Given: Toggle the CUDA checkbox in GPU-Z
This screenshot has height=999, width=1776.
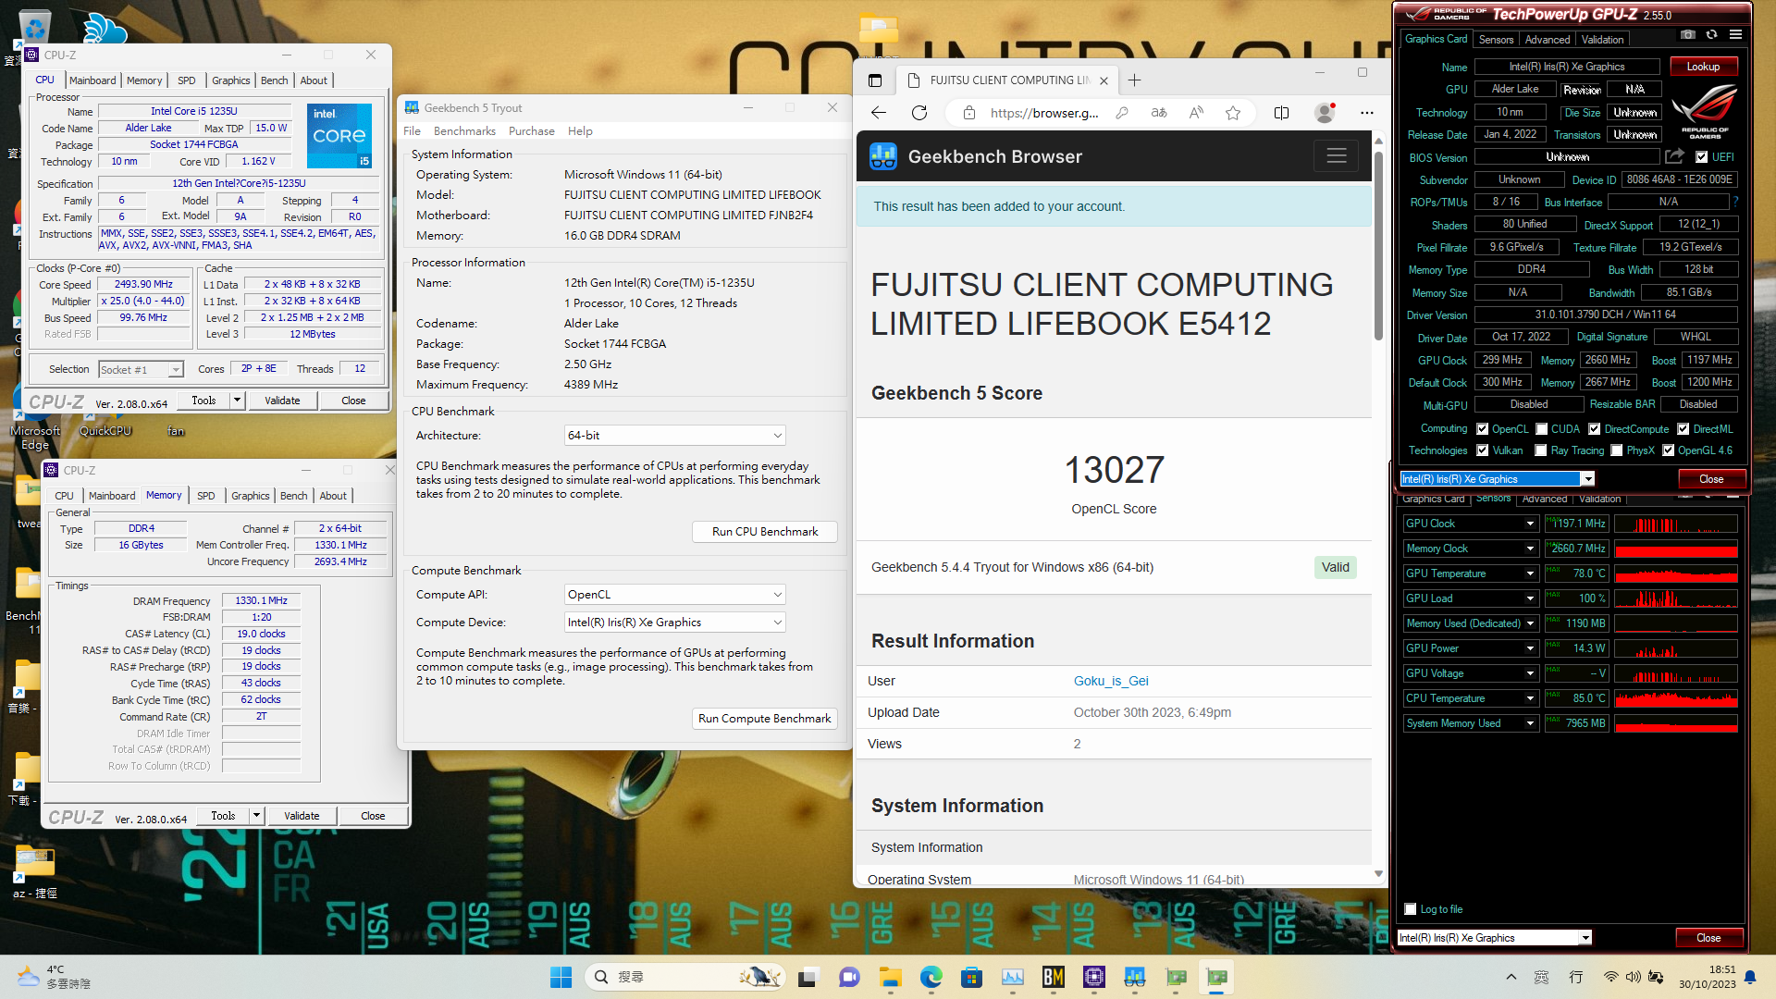Looking at the screenshot, I should pos(1542,429).
